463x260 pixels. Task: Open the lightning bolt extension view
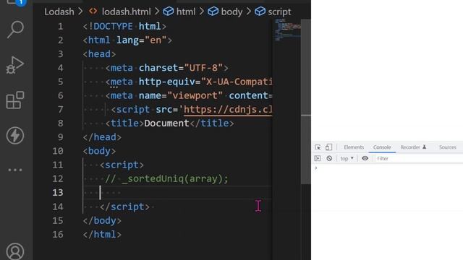[x=15, y=136]
